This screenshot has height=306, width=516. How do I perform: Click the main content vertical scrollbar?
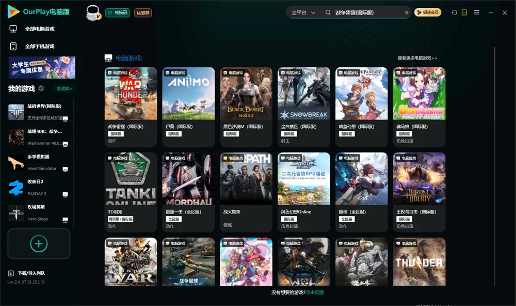[495, 166]
